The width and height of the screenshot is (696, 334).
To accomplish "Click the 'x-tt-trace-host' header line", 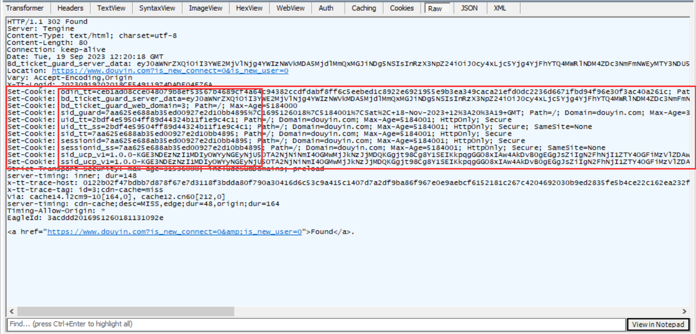I will click(349, 183).
